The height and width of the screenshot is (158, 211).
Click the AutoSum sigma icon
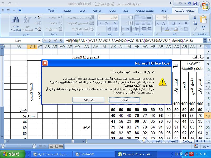[39, 17]
